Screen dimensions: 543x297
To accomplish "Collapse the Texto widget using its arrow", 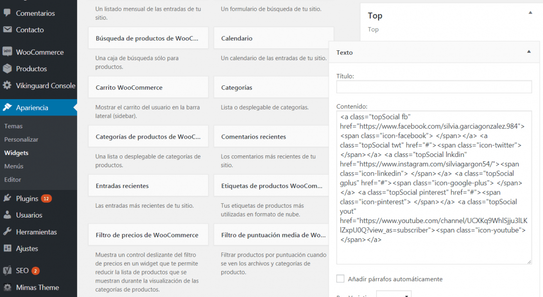I will click(x=529, y=52).
